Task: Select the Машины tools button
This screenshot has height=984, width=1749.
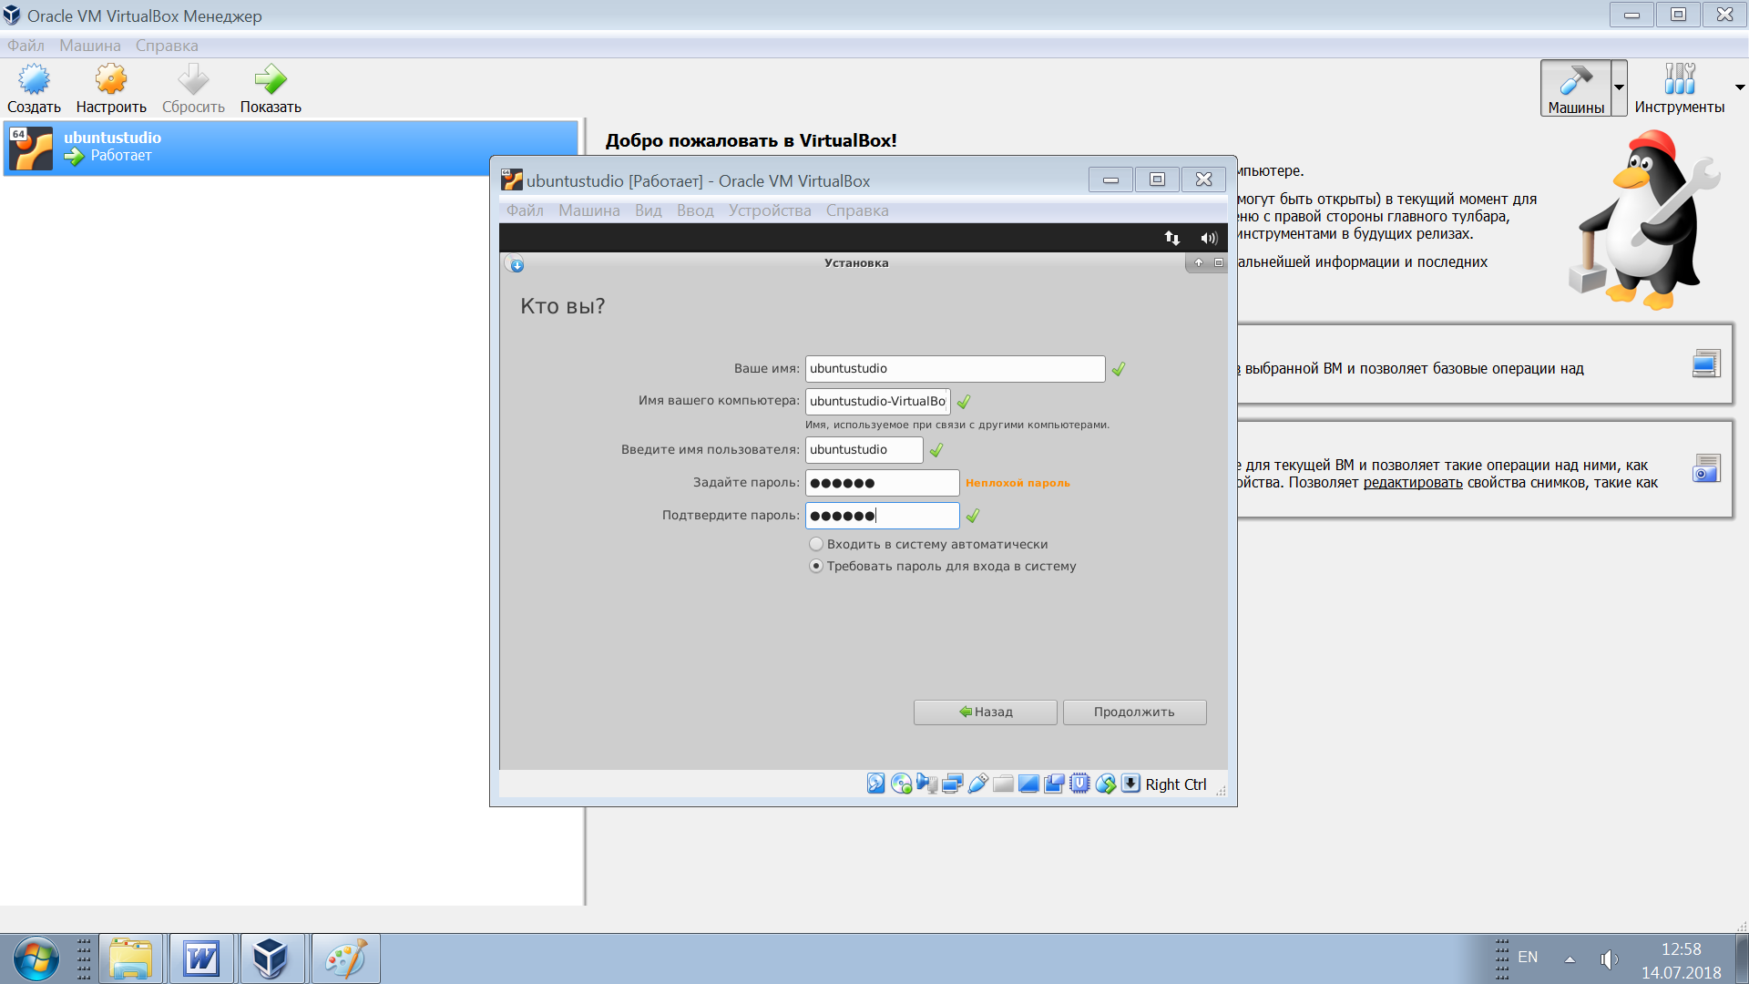Action: coord(1576,88)
